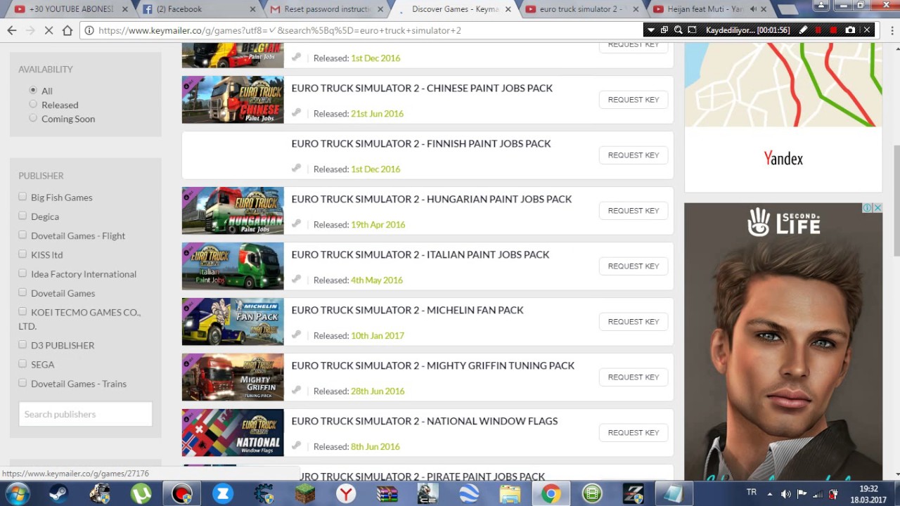Viewport: 900px width, 506px height.
Task: Check the Big Fish Games publisher filter
Action: 22,197
